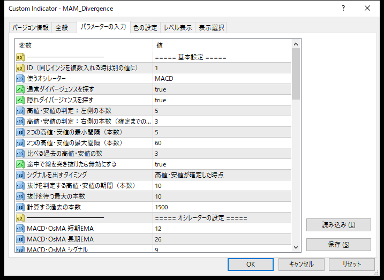Edit 最大間隔 value 60

pyautogui.click(x=222, y=143)
